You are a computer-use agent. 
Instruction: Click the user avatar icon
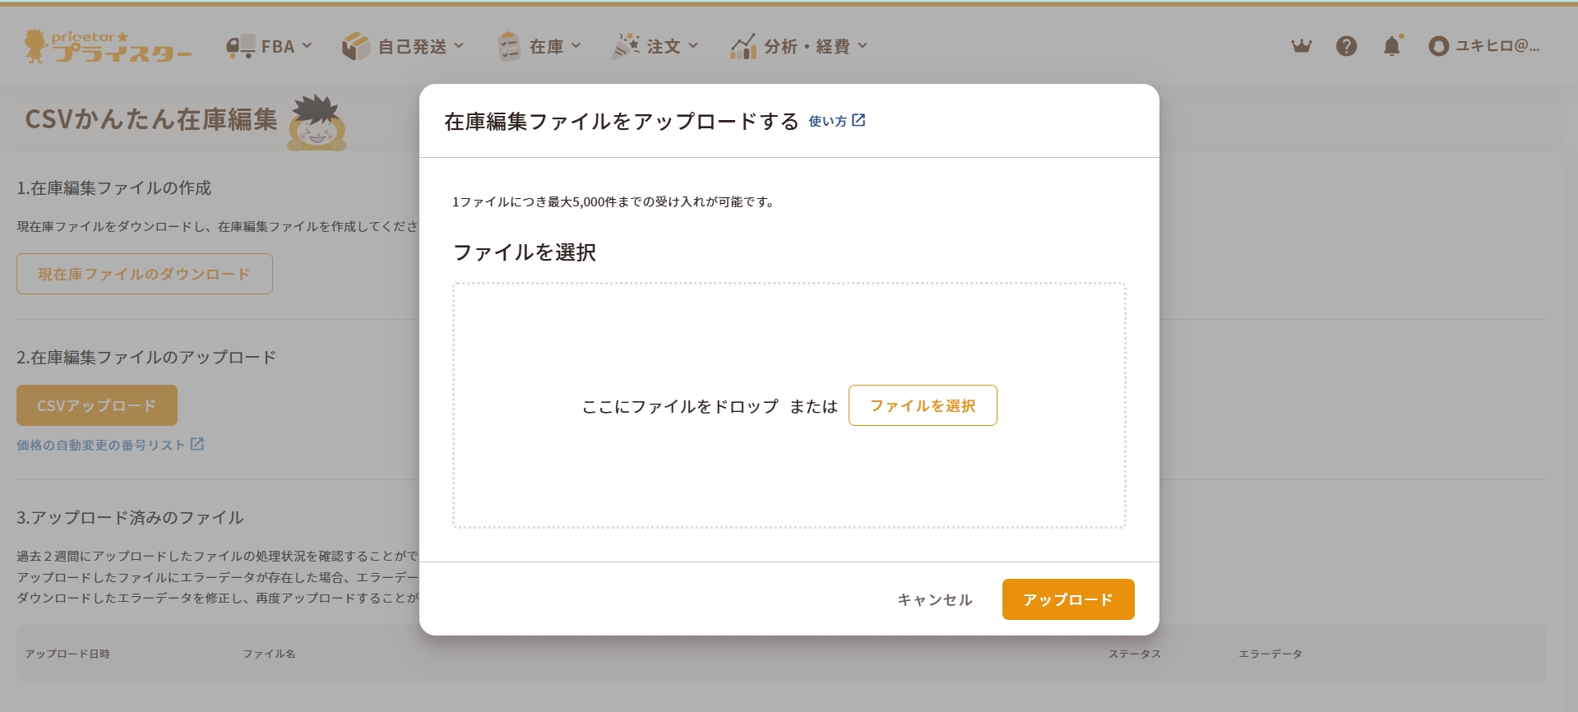point(1438,47)
